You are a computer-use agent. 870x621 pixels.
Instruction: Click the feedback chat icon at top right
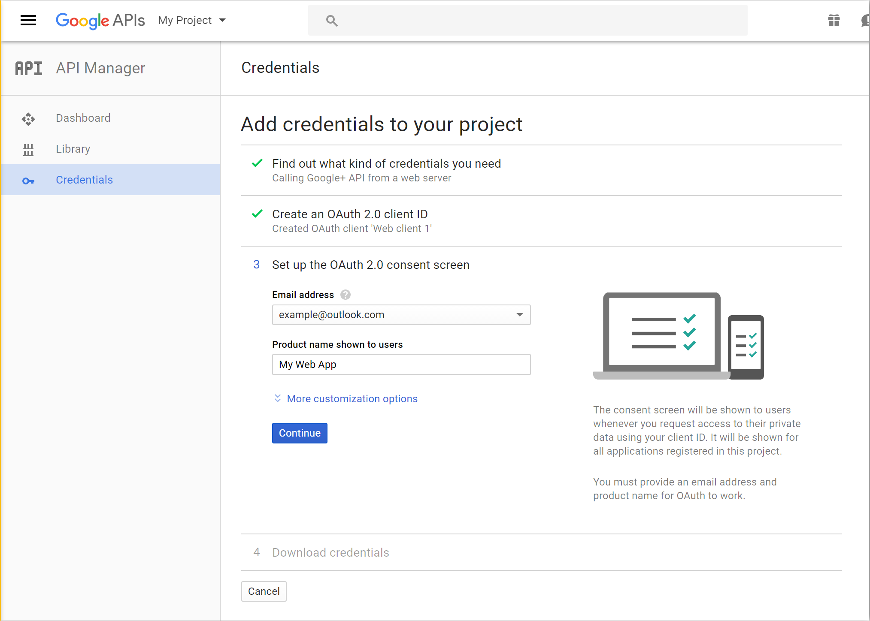(865, 20)
